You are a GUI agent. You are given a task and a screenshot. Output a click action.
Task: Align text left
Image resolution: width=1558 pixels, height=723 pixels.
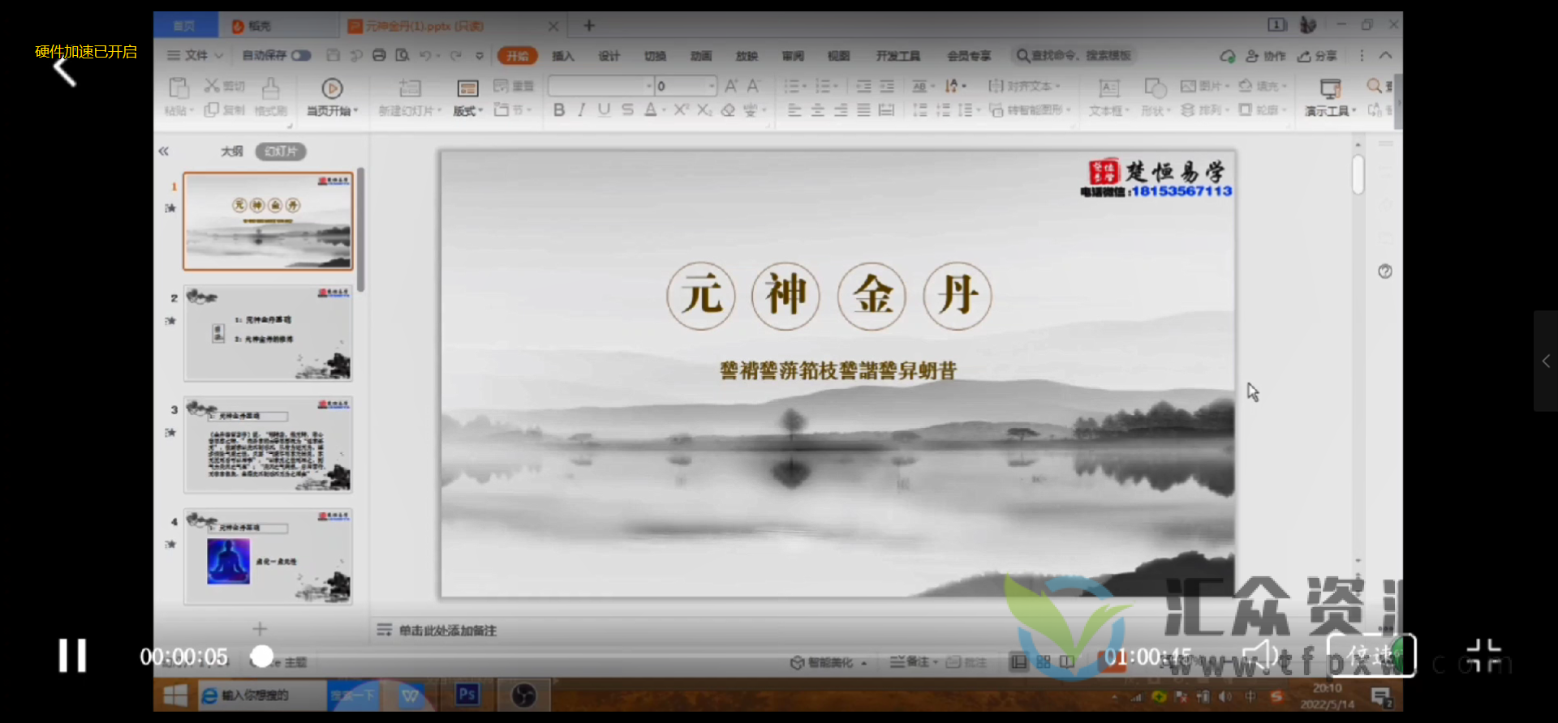794,110
